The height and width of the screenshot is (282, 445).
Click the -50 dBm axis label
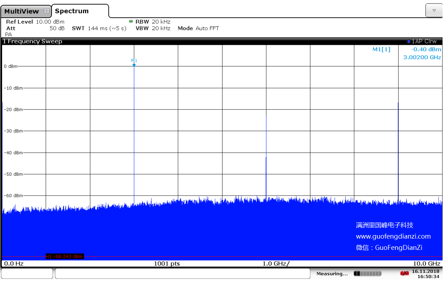[13, 174]
